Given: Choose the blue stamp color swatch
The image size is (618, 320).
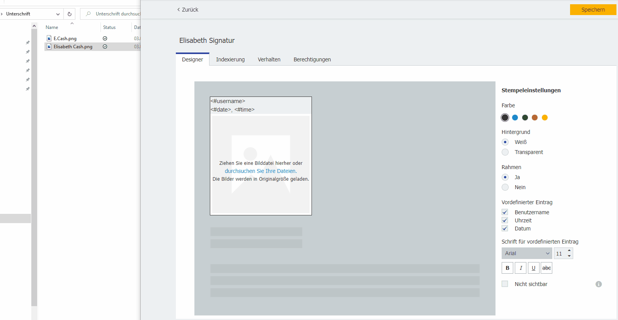Looking at the screenshot, I should [515, 118].
